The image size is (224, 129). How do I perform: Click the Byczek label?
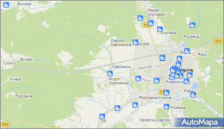pyautogui.click(x=27, y=59)
